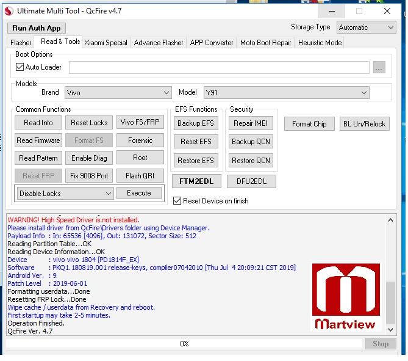Minimize the QcFire window

click(332, 11)
